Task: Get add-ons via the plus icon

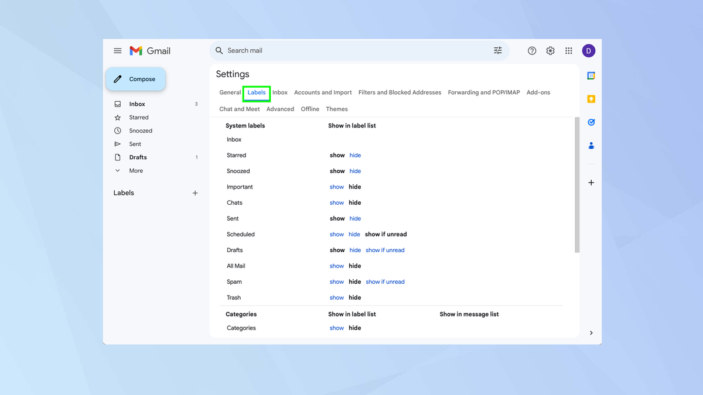Action: tap(591, 182)
